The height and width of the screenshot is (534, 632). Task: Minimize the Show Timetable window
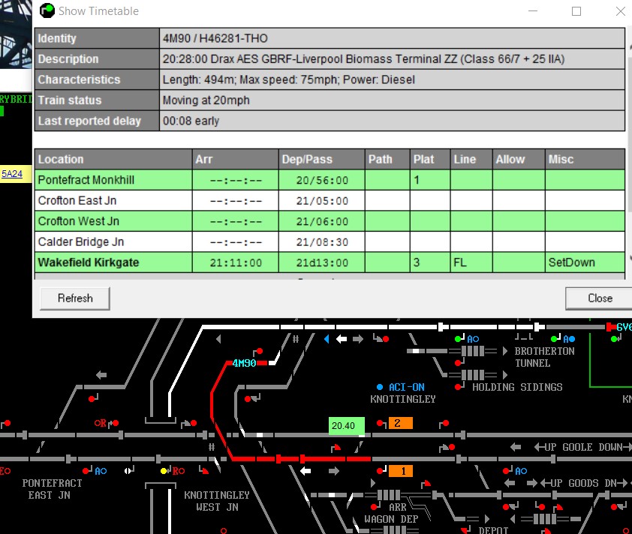tap(533, 10)
